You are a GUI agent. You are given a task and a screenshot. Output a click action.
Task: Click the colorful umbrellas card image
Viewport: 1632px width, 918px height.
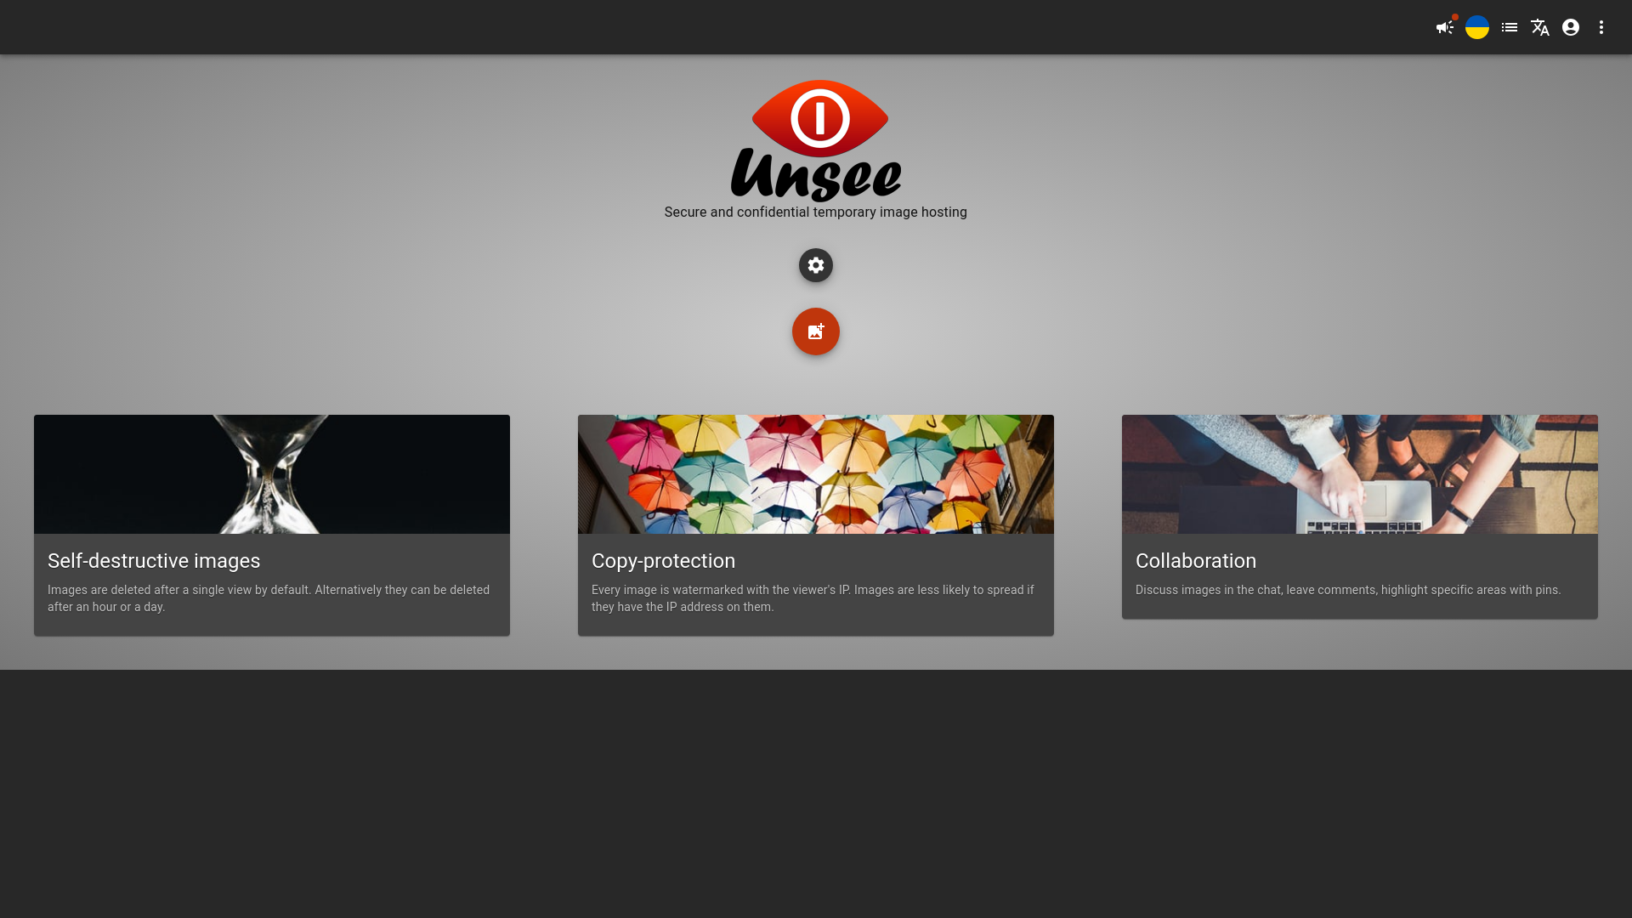pyautogui.click(x=816, y=474)
